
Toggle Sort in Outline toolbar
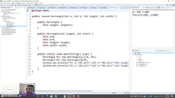158,51
